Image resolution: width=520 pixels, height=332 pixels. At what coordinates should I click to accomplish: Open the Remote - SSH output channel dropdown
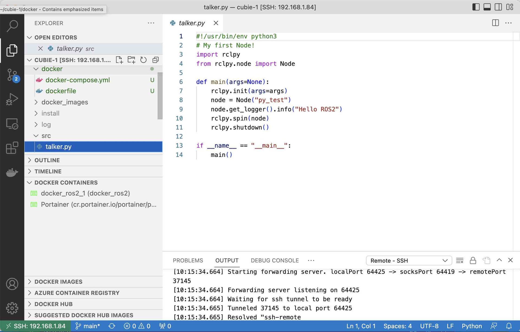[x=409, y=260]
